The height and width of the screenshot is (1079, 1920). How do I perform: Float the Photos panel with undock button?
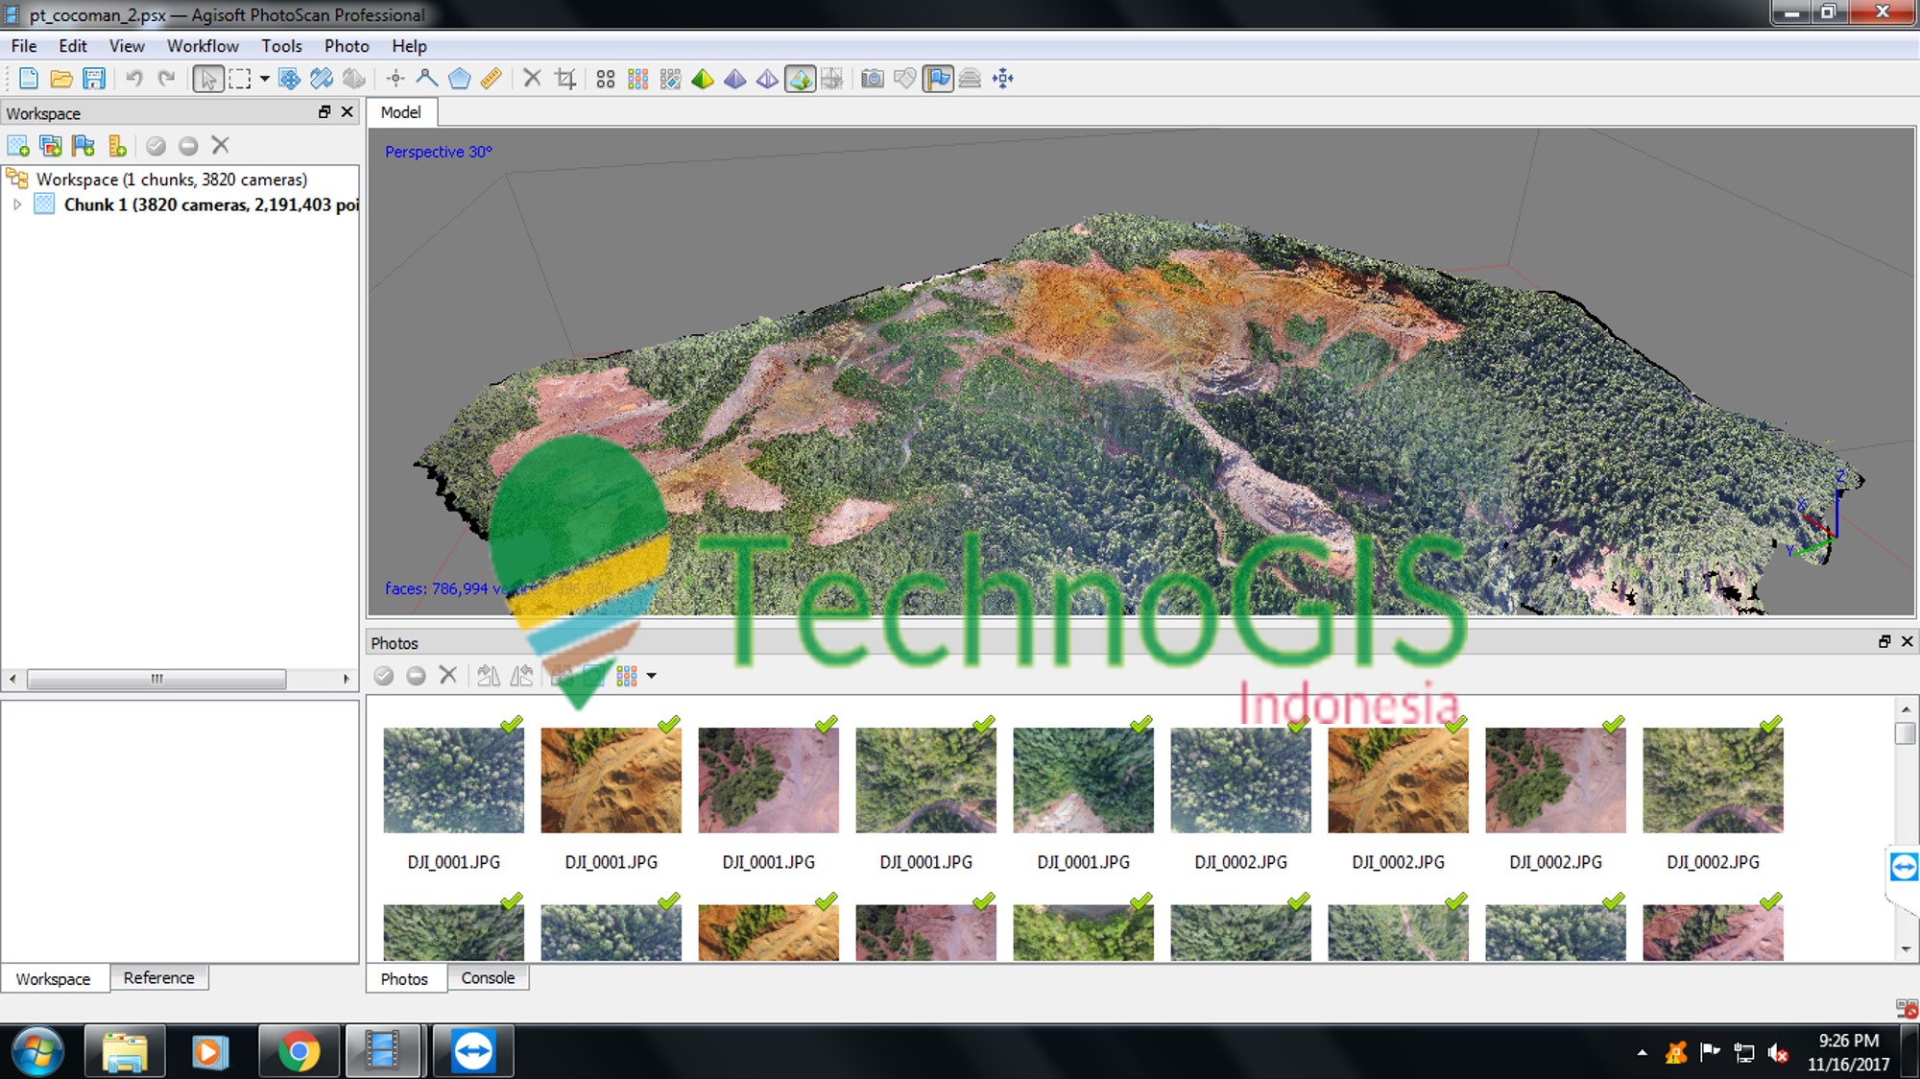tap(1884, 642)
